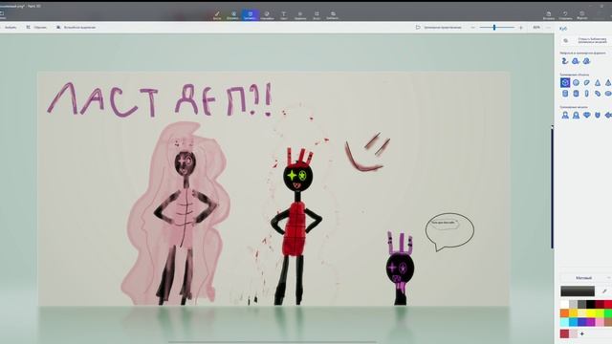The image size is (612, 344).
Task: Activate Magic select tool
Action: pos(76,28)
